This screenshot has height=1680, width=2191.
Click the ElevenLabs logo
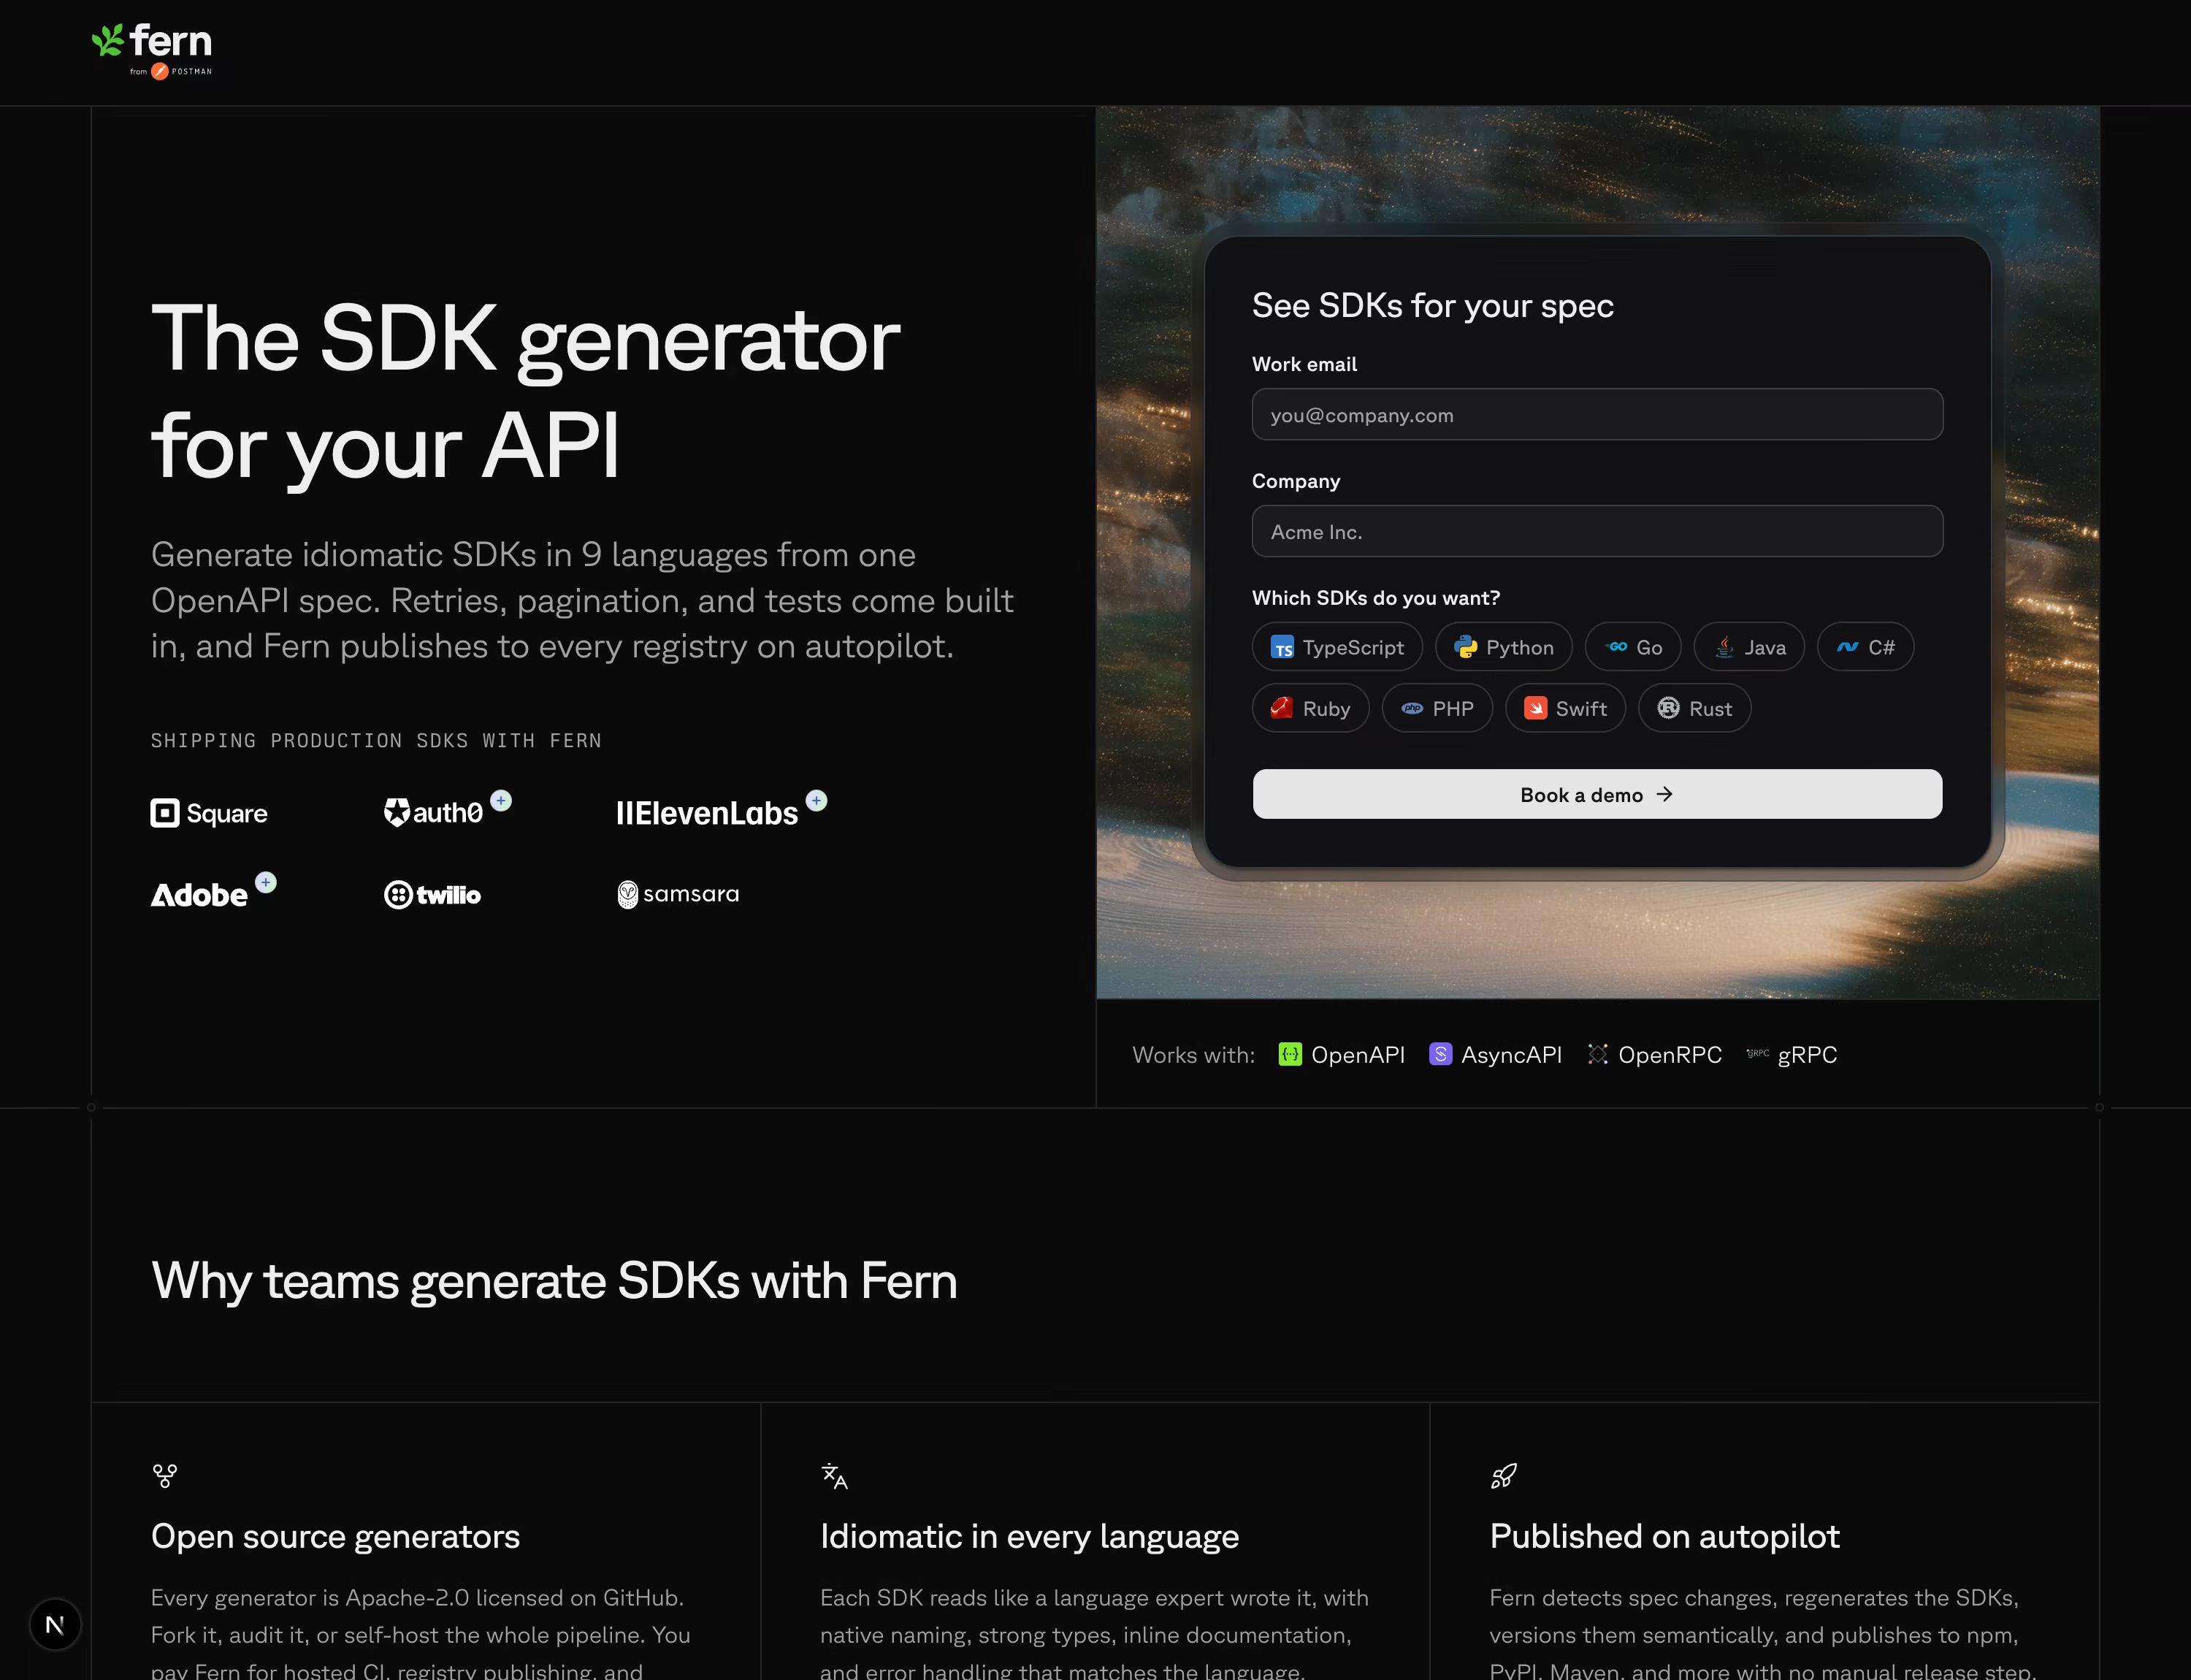click(x=707, y=814)
